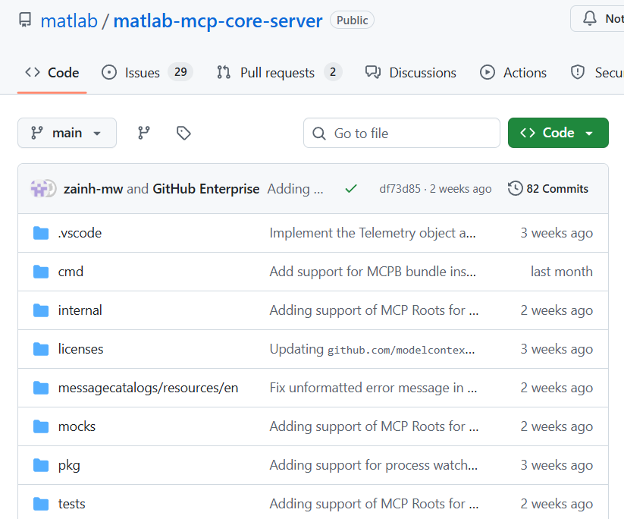Image resolution: width=624 pixels, height=519 pixels.
Task: Open the Pull requests tab
Action: (279, 73)
